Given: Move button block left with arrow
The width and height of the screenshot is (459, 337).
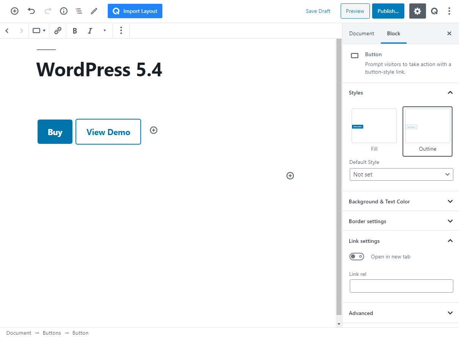Looking at the screenshot, I should [x=7, y=31].
